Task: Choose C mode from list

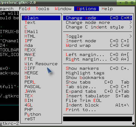Action: [41, 27]
